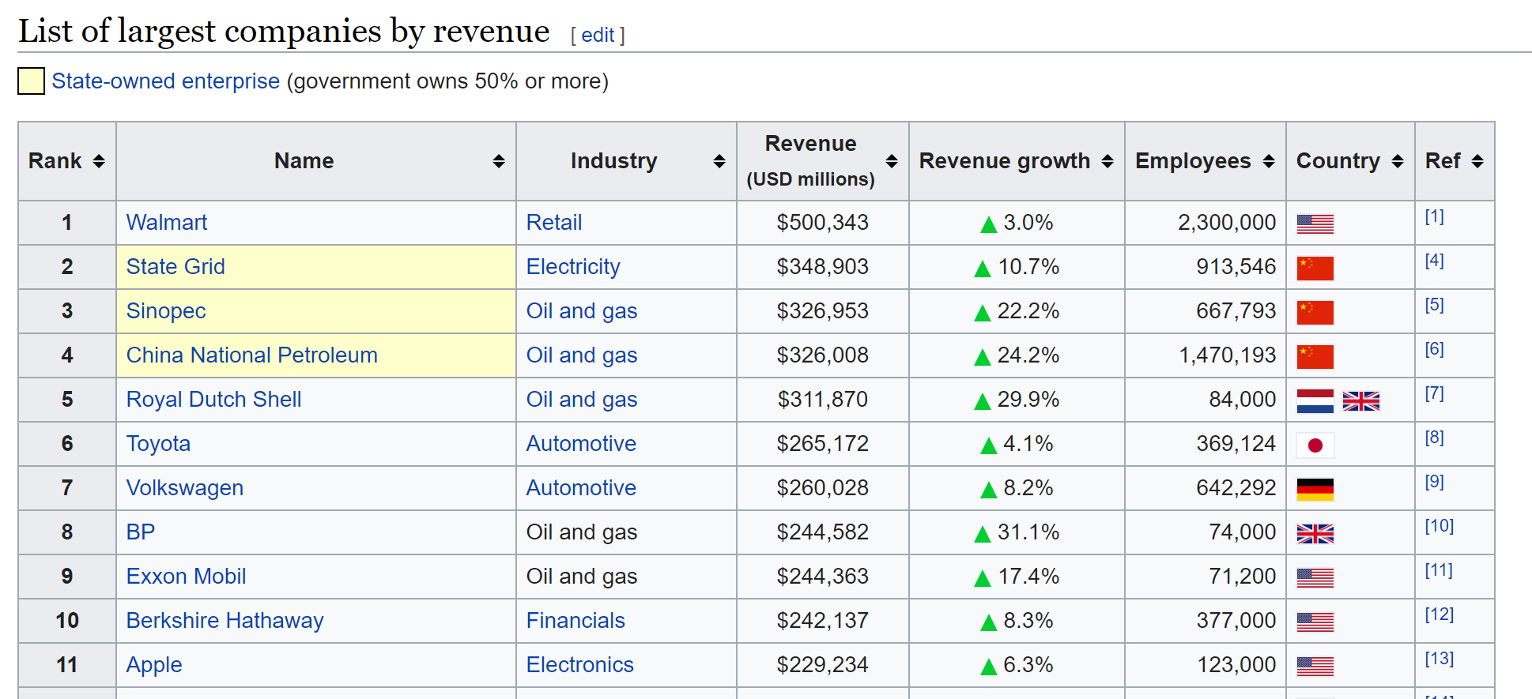Click the Employees column header label
This screenshot has height=699, width=1532.
1193,161
